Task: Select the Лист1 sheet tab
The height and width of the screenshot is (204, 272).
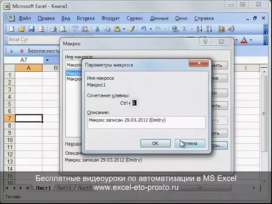Action: (43, 188)
